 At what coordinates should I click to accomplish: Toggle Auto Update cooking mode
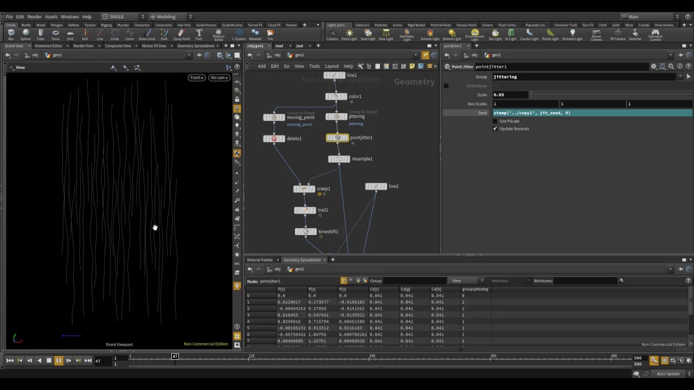[x=668, y=374]
